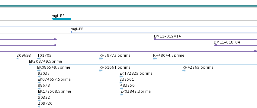
Task: Click the EK173508.5prime feature glyph
Action: click(x=39, y=94)
